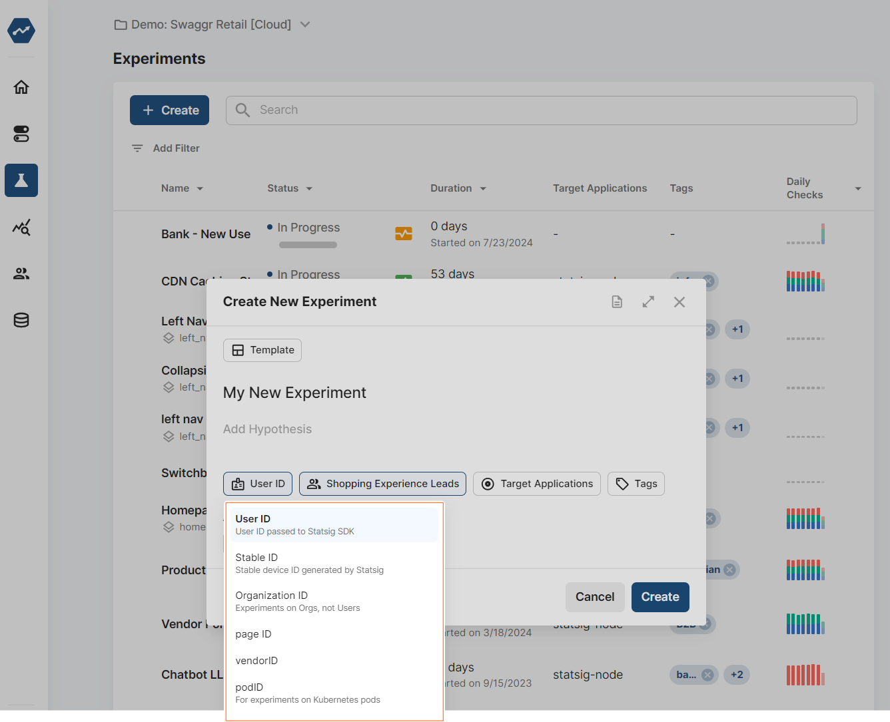Open the notes document icon in the dialog header
The height and width of the screenshot is (722, 890).
click(616, 301)
